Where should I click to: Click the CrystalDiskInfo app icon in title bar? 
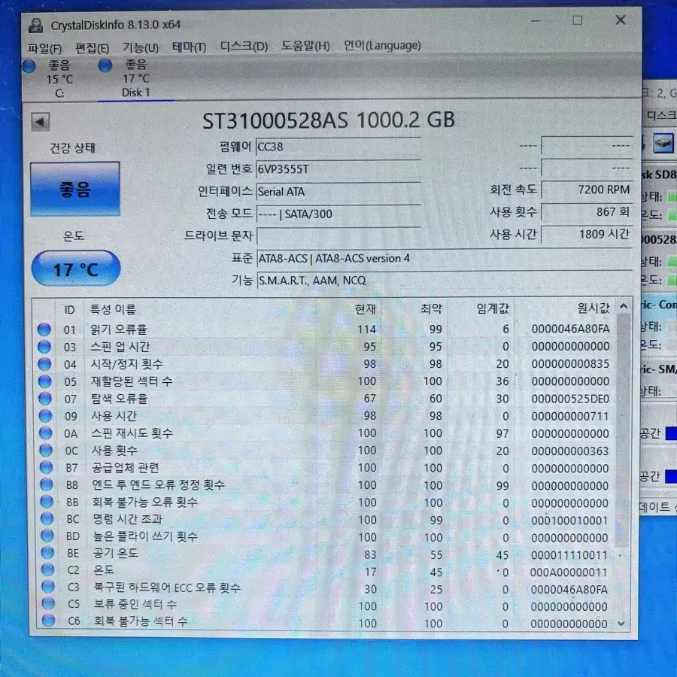click(x=35, y=26)
